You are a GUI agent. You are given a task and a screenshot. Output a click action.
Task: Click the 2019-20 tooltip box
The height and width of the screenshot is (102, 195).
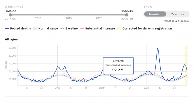point(118,66)
